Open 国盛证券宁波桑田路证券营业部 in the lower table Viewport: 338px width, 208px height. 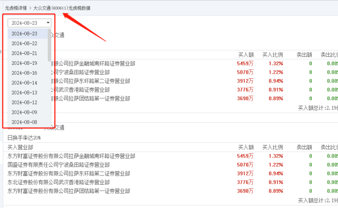tap(58, 165)
